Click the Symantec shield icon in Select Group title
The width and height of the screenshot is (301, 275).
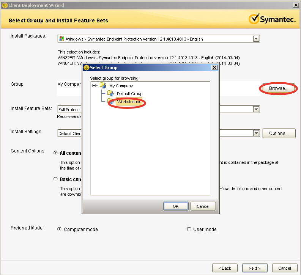(87, 67)
